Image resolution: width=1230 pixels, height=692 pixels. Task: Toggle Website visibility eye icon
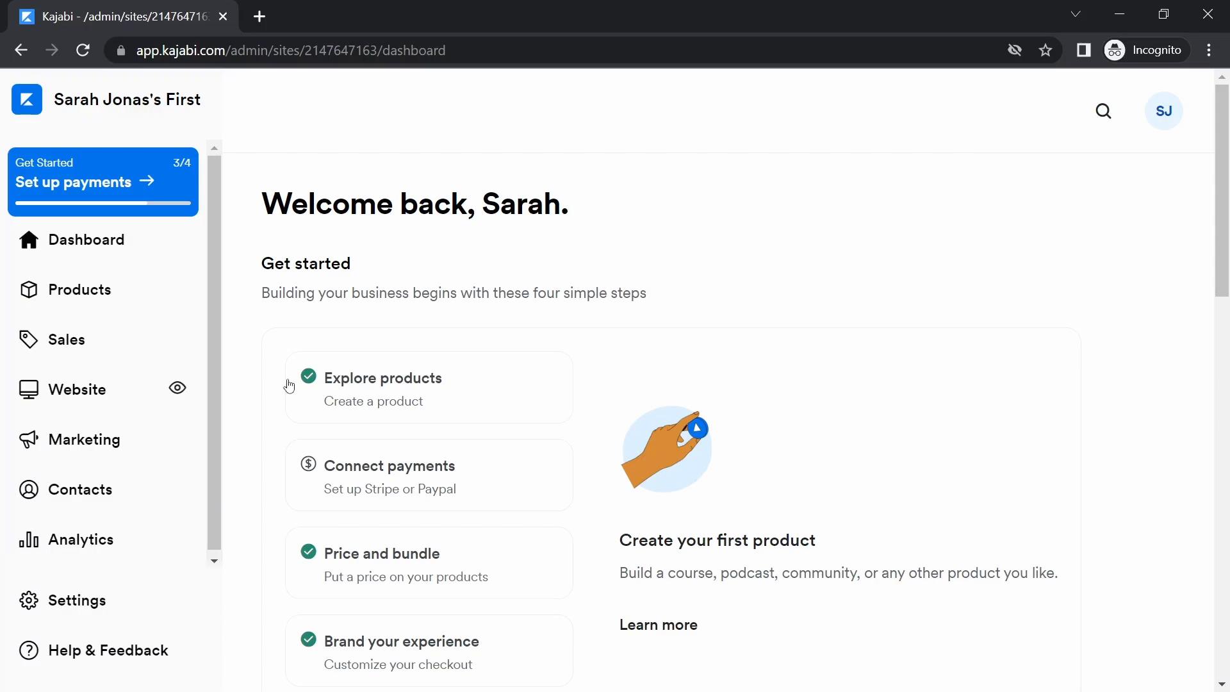(177, 389)
